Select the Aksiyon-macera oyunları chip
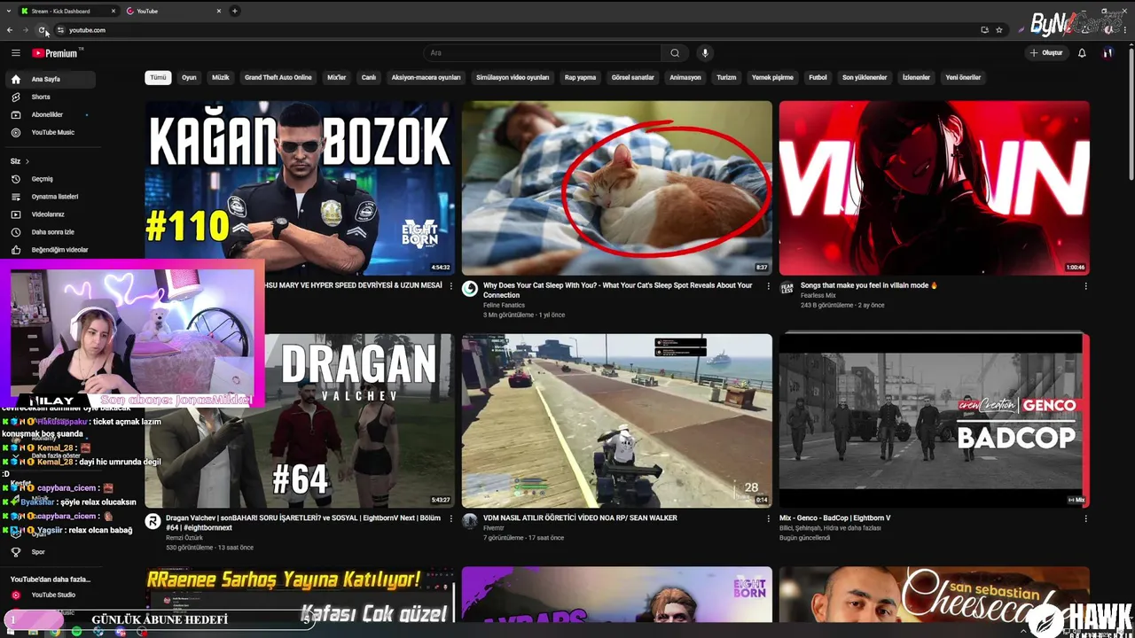1135x638 pixels. pos(426,77)
